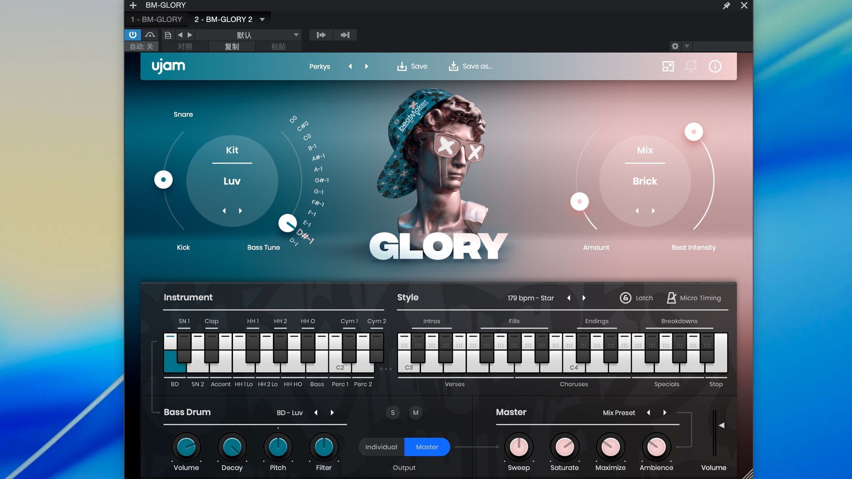852x479 pixels.
Task: Open the gear settings icon
Action: coord(675,46)
